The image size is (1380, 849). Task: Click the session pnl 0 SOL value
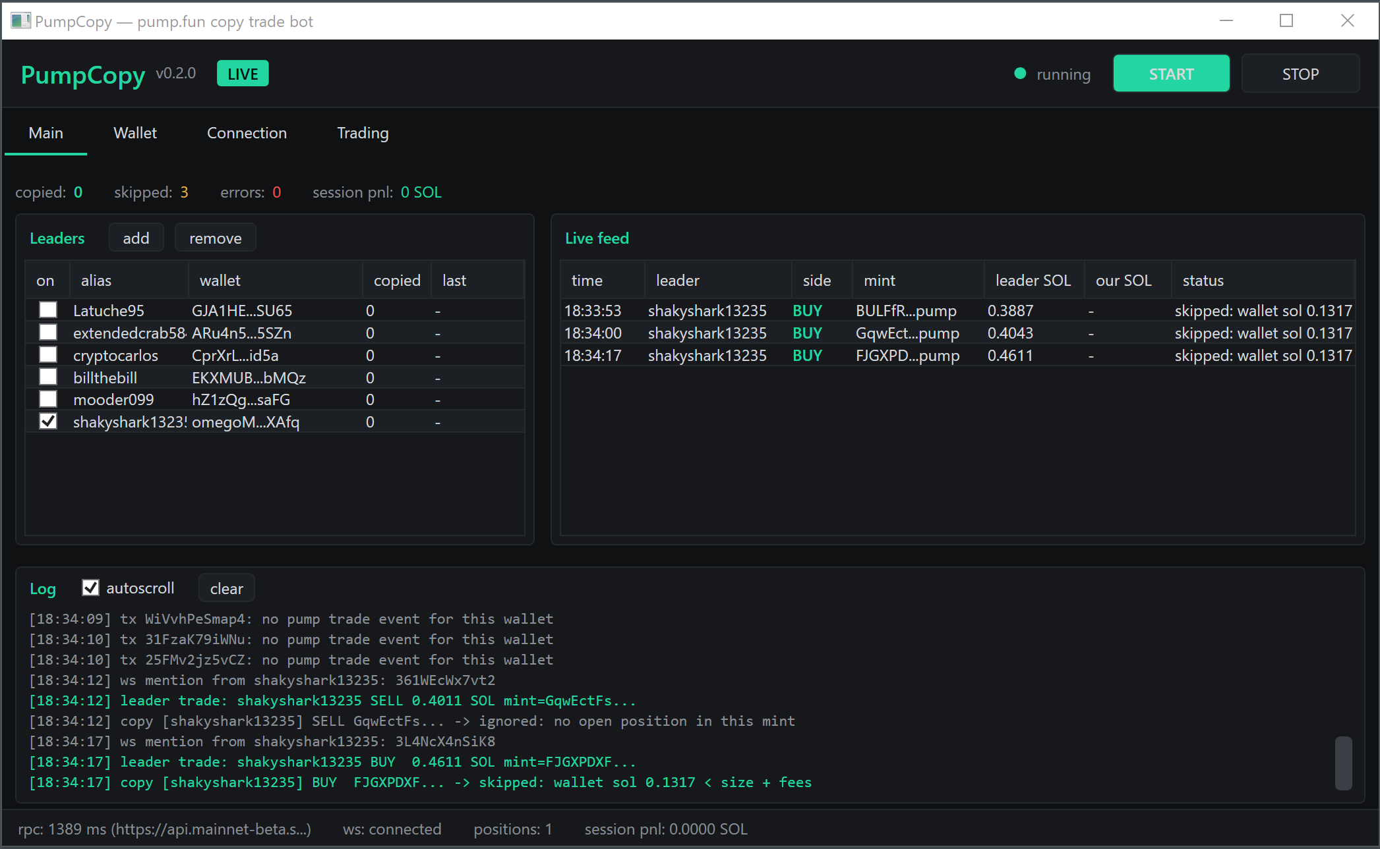421,192
